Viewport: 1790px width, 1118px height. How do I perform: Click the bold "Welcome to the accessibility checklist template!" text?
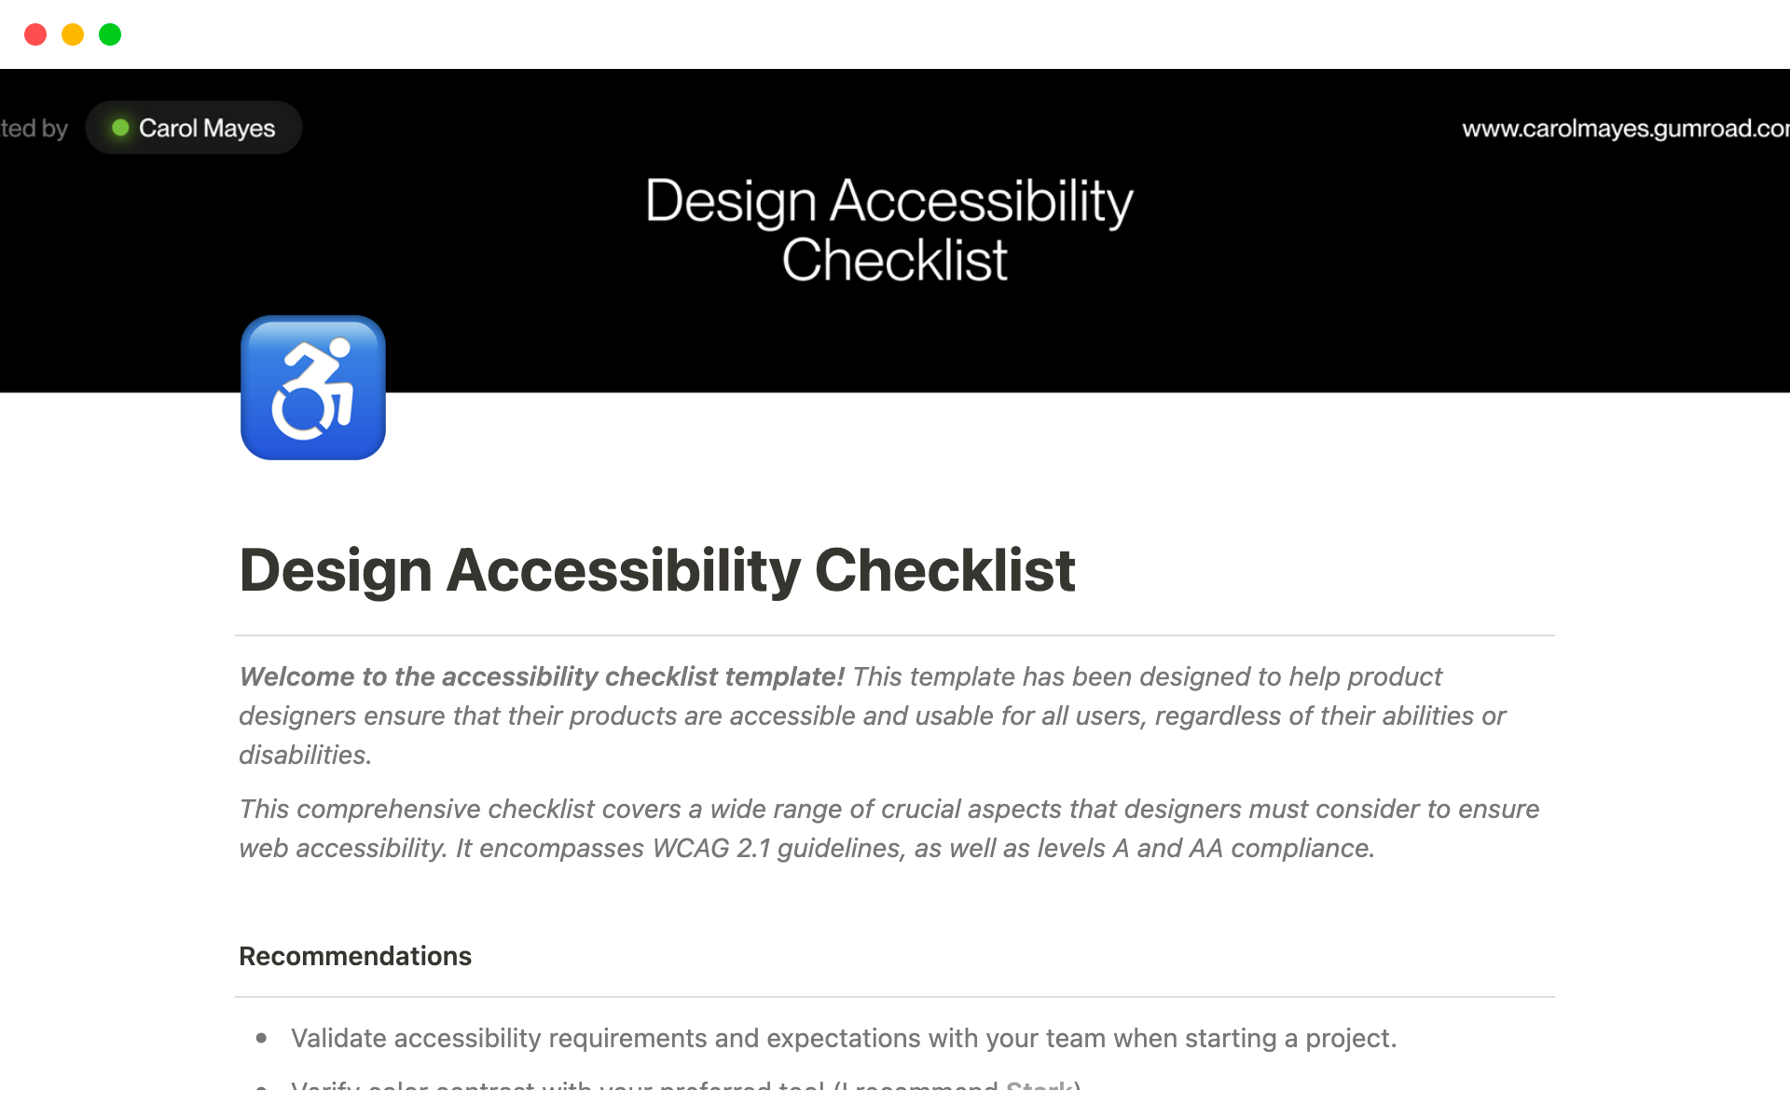coord(542,676)
